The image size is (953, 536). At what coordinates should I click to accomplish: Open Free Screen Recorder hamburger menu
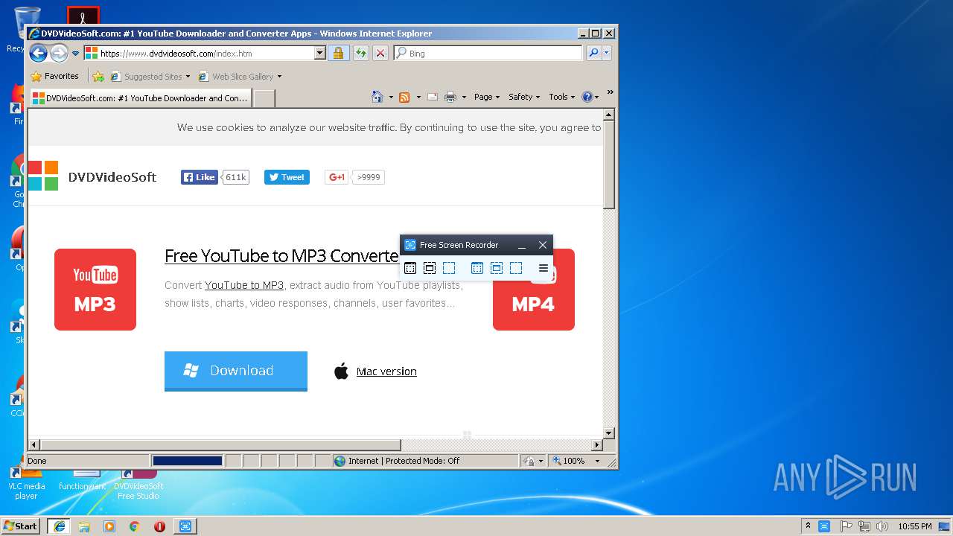click(544, 268)
